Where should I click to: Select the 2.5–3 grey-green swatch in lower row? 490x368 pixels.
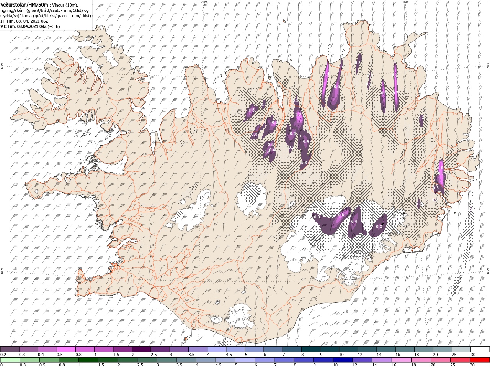pyautogui.click(x=147, y=360)
